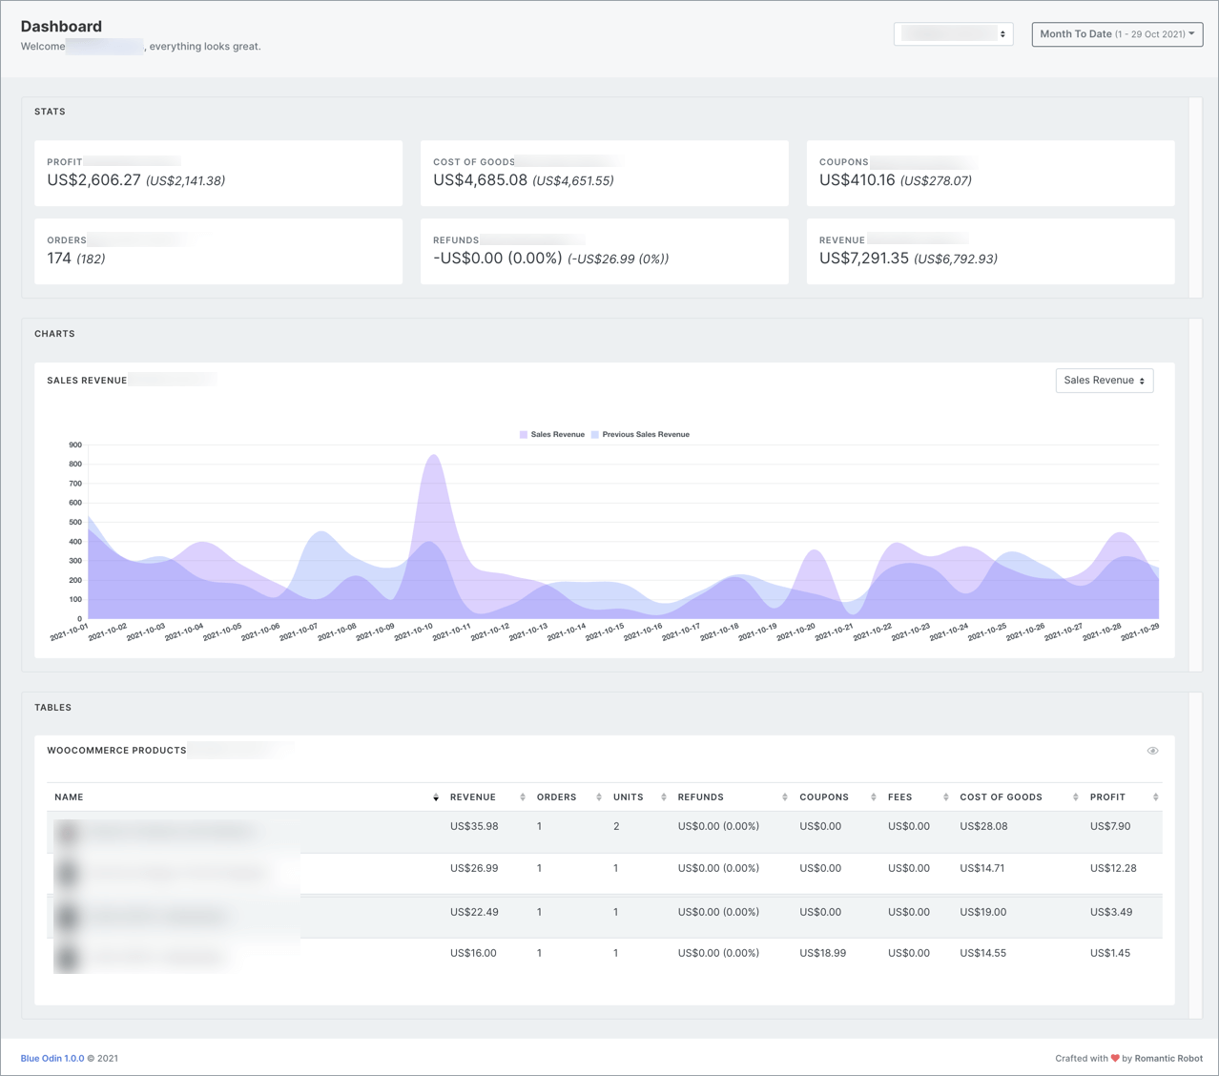Open the chart metric dropdown showing Sales Revenue
The width and height of the screenshot is (1219, 1076).
(1104, 380)
